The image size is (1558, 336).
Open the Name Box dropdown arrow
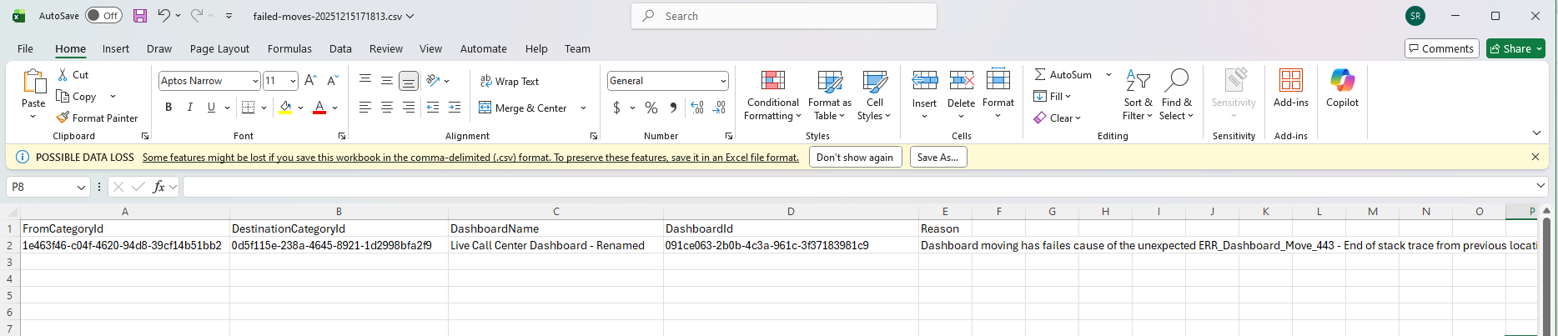click(x=81, y=187)
